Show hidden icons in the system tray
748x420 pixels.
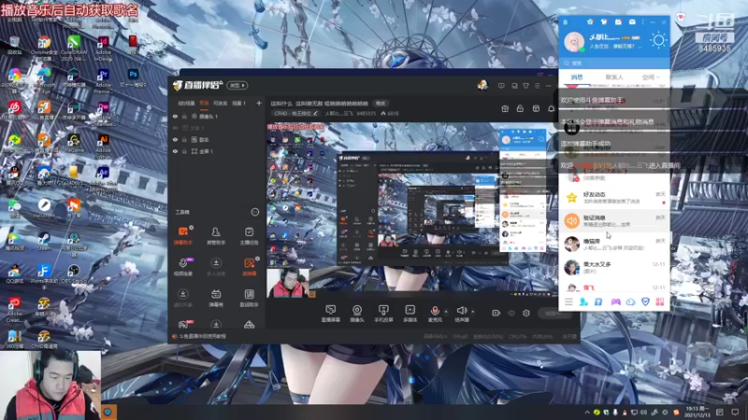click(587, 413)
